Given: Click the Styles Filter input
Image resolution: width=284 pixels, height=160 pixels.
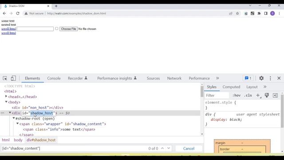Looking at the screenshot, I should coord(217,95).
